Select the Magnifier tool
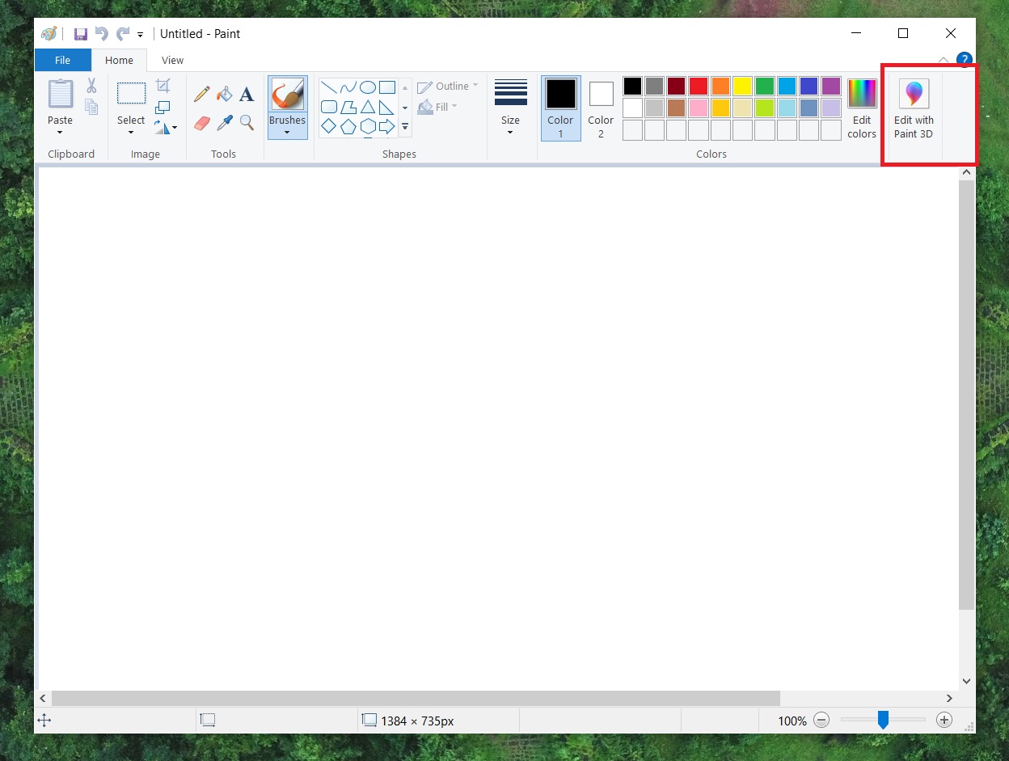The width and height of the screenshot is (1009, 761). [247, 124]
